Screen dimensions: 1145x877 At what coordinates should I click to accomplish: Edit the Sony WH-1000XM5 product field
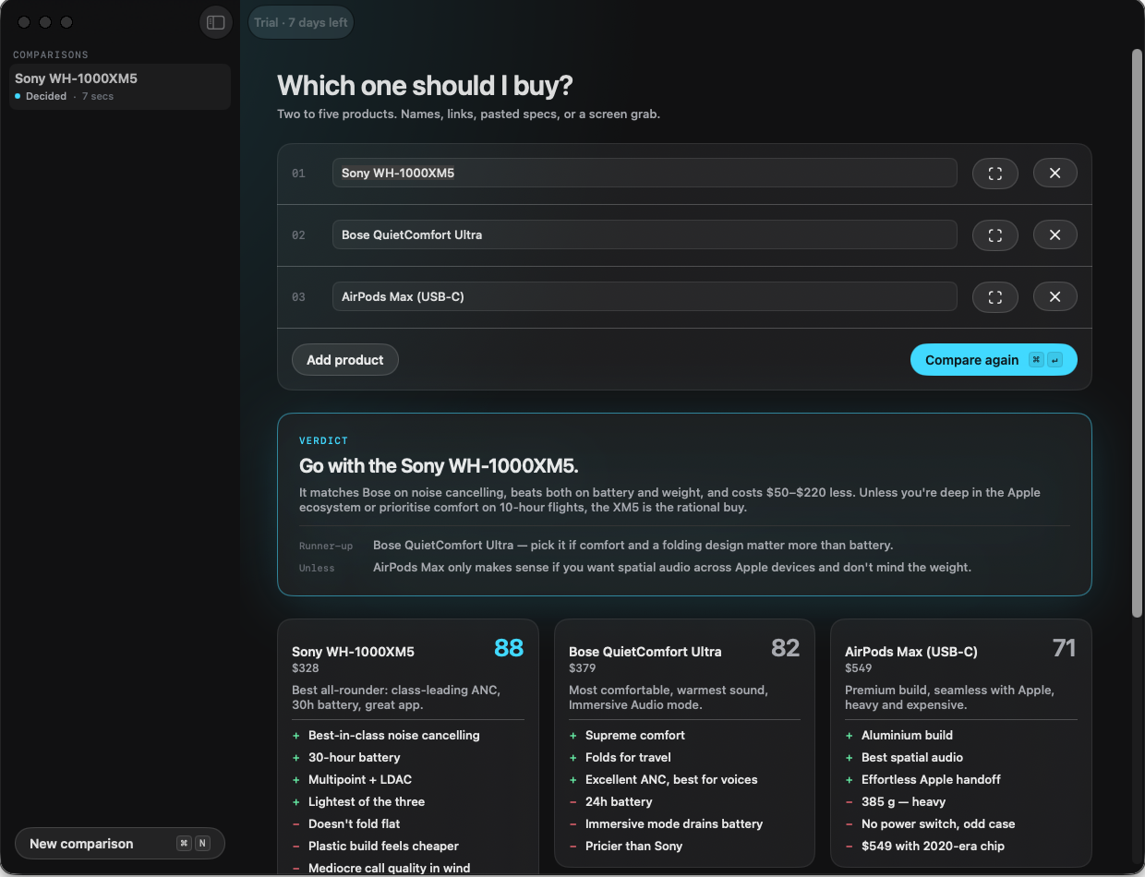click(x=645, y=173)
